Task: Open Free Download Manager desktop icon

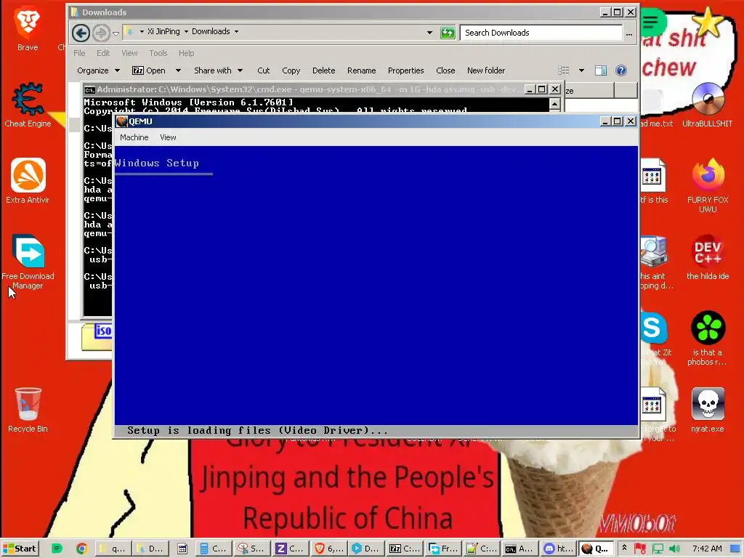Action: pos(28,261)
